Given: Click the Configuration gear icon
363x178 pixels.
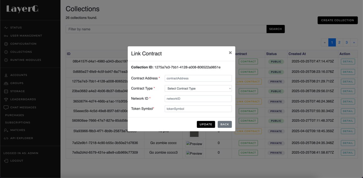Looking at the screenshot, I should coord(6,44).
